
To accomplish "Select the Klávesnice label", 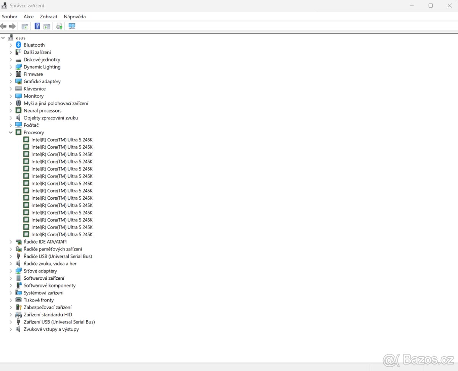I will tap(35, 89).
